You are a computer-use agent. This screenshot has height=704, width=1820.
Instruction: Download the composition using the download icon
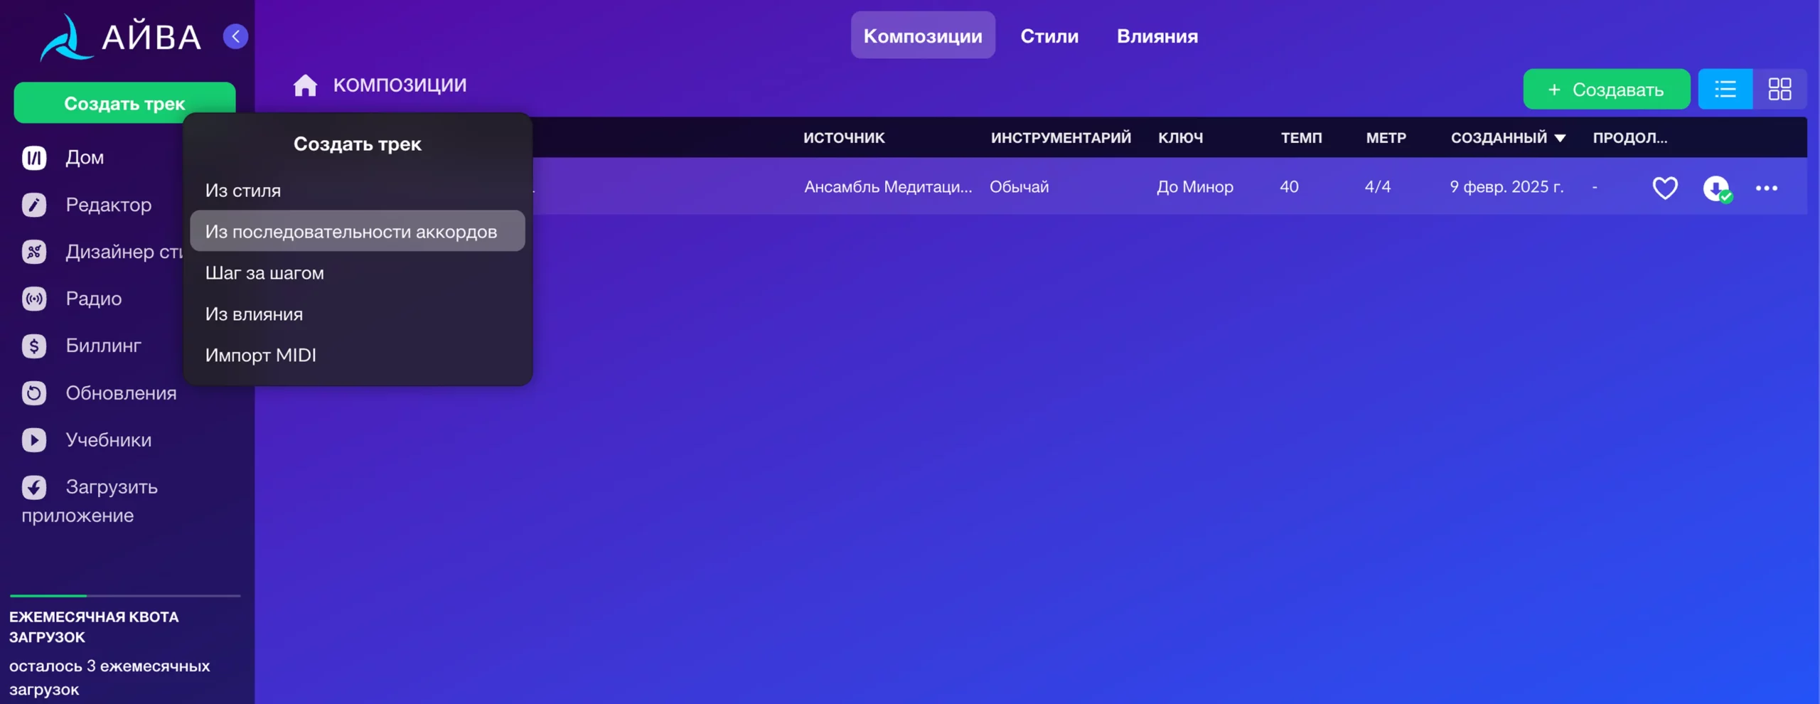1716,188
